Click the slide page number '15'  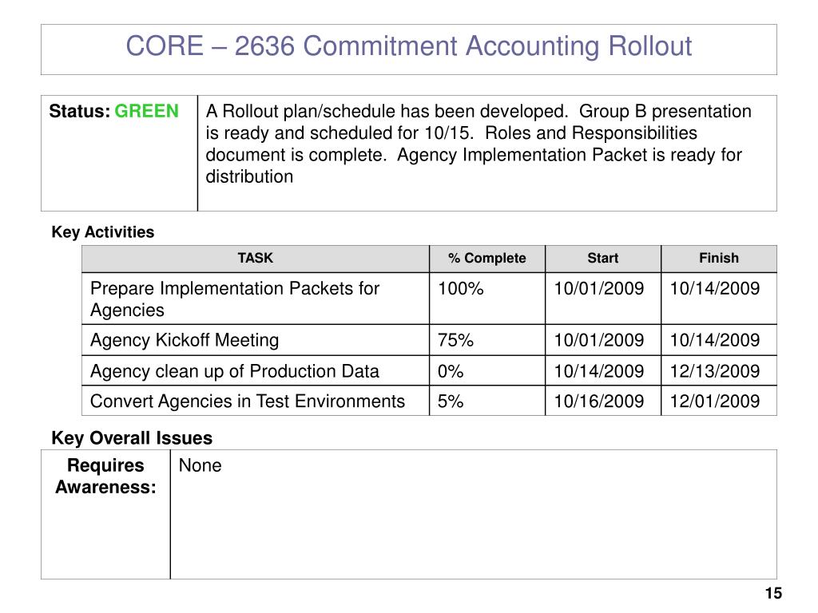tap(773, 593)
